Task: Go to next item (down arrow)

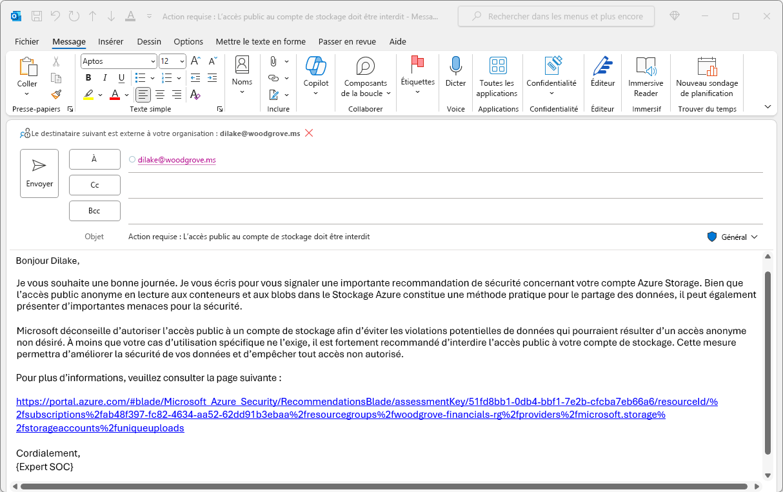Action: click(112, 16)
